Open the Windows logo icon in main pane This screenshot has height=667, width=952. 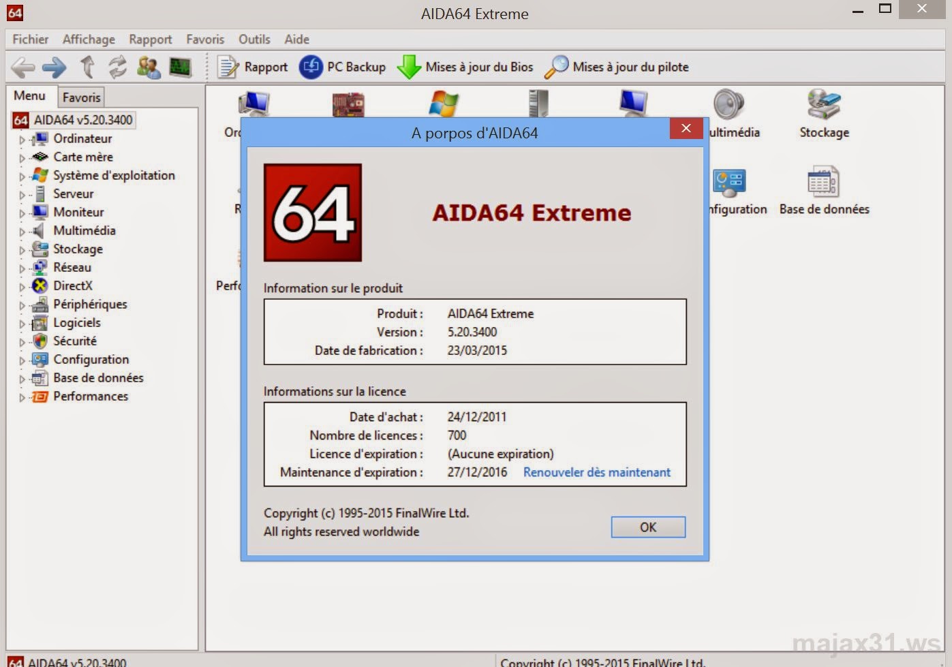[x=444, y=104]
